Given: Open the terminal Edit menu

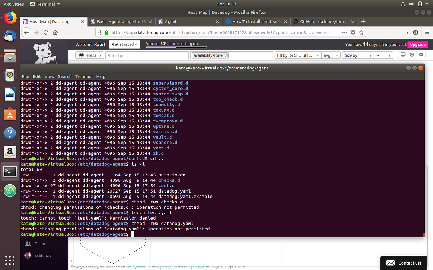Looking at the screenshot, I should coord(37,76).
